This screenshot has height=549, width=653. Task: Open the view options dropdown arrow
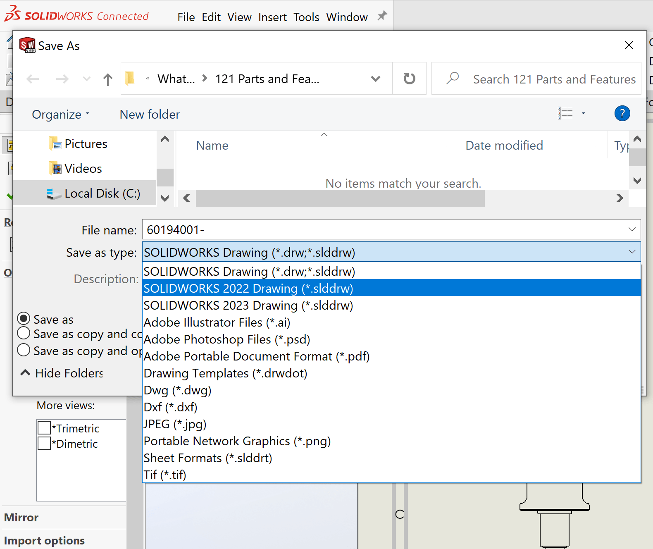(583, 113)
